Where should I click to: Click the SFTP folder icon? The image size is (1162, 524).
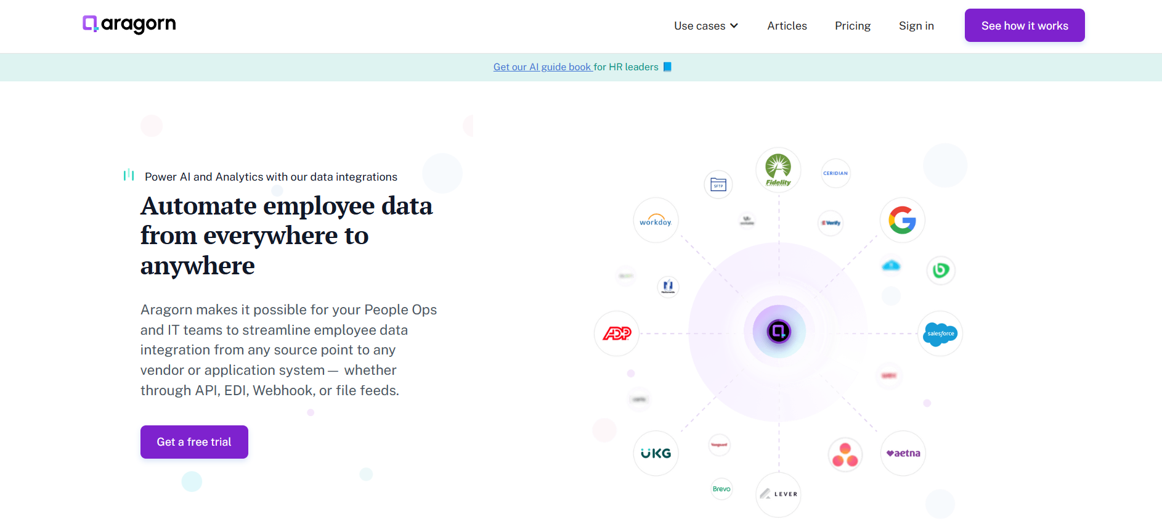coord(718,184)
